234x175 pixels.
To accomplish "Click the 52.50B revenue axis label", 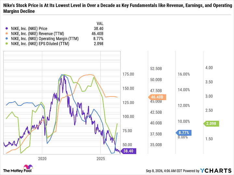I will (156, 69).
